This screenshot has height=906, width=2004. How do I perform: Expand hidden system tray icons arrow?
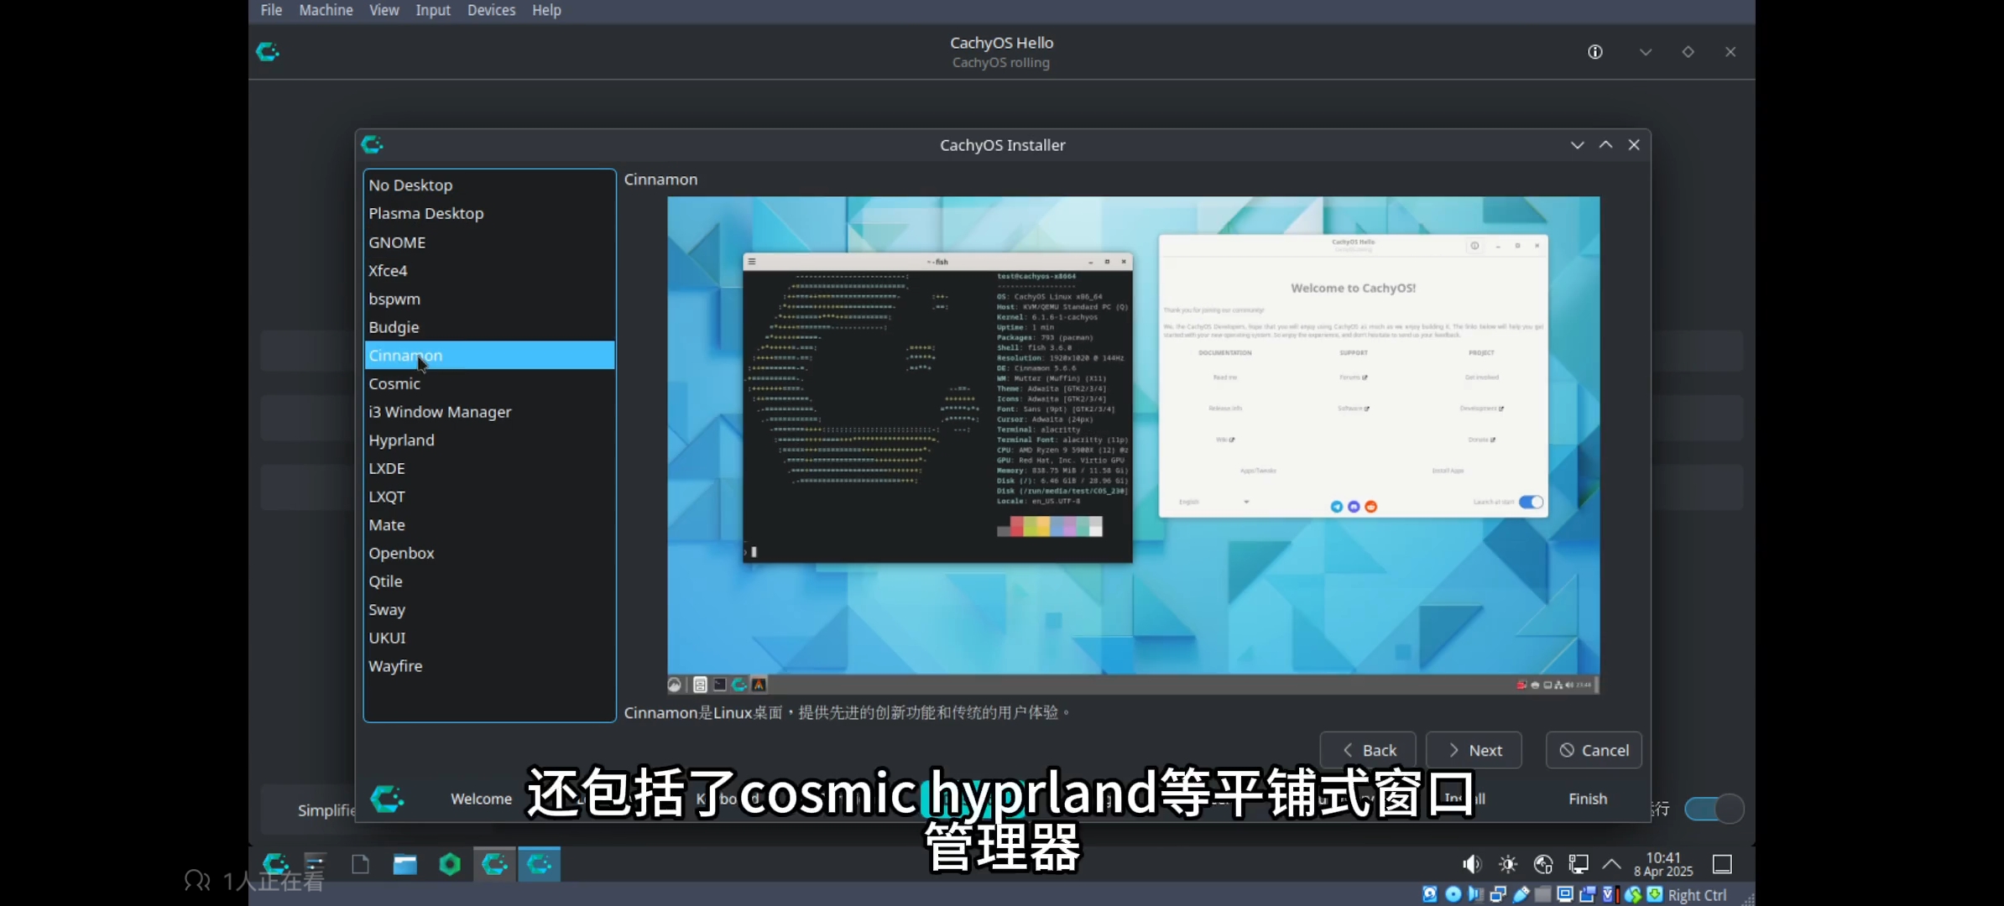click(x=1611, y=864)
